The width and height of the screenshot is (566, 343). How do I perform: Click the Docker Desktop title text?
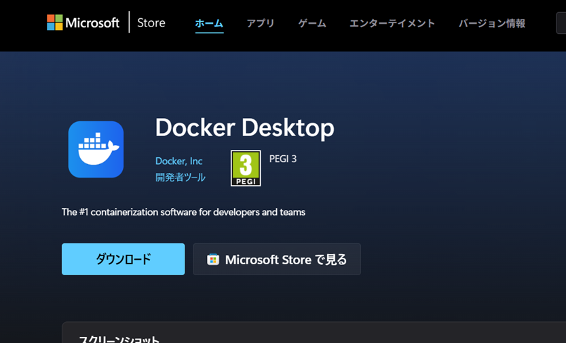click(x=245, y=127)
